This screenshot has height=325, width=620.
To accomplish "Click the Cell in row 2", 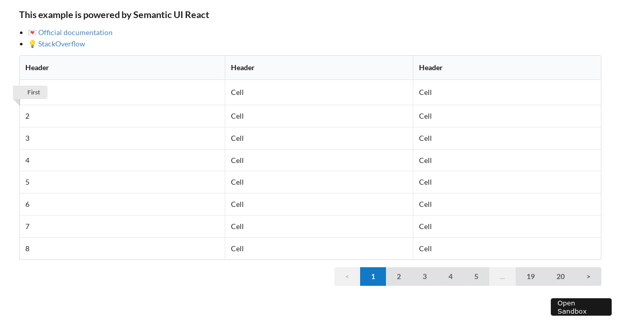I will [x=237, y=116].
